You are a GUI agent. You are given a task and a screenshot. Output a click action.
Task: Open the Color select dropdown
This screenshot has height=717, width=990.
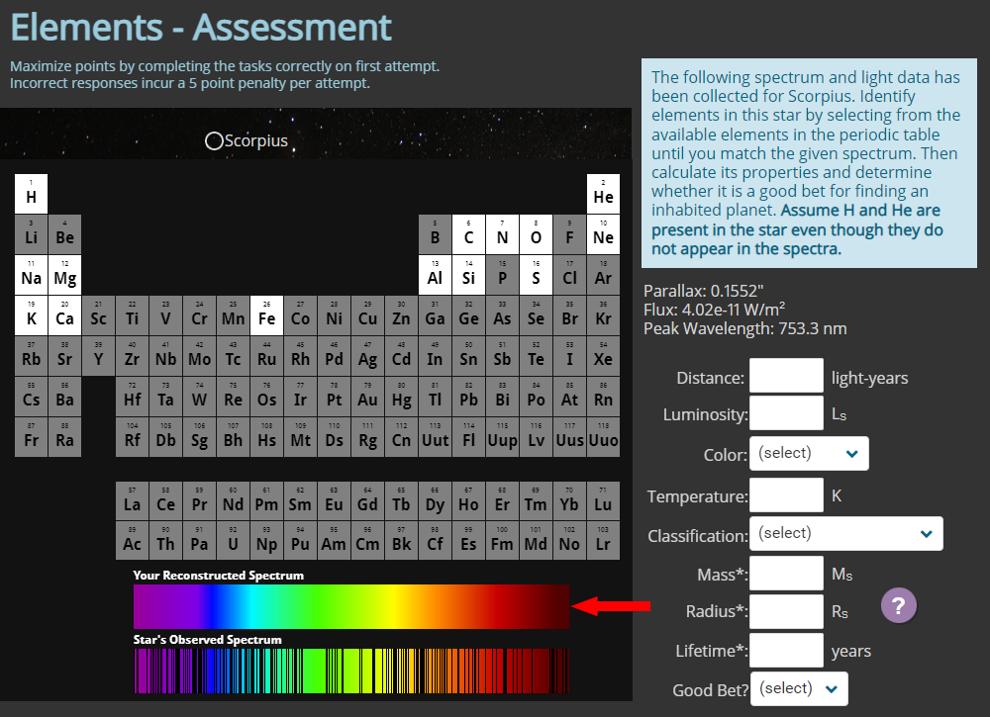[x=808, y=453]
